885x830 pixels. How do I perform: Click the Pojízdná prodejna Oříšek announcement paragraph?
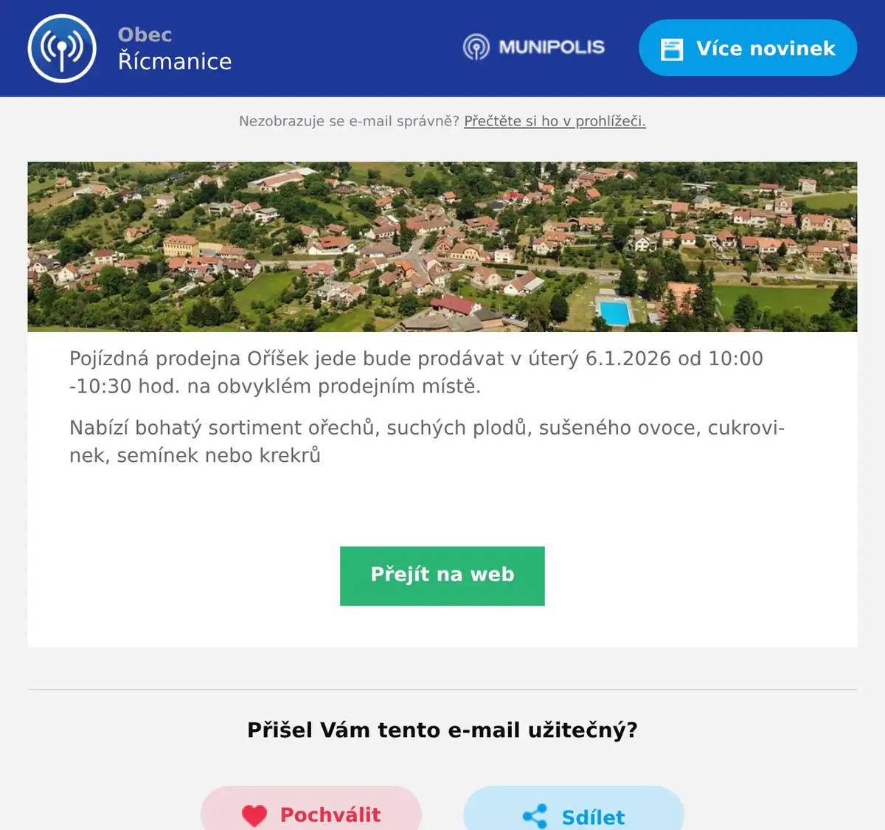[416, 373]
